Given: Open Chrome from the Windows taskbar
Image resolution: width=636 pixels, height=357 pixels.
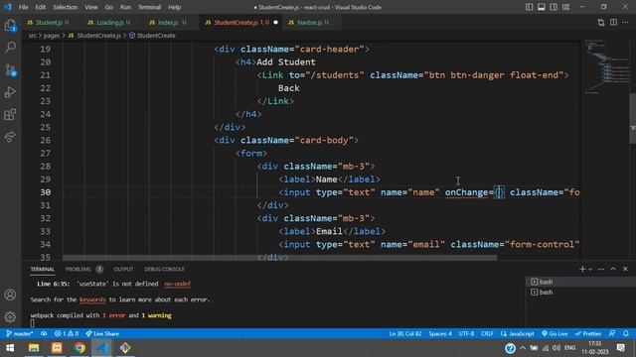Looking at the screenshot, I should click(x=79, y=348).
